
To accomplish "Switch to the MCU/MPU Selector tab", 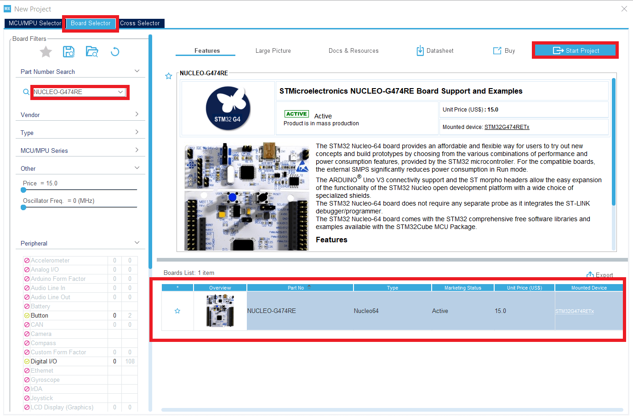I will pyautogui.click(x=35, y=23).
